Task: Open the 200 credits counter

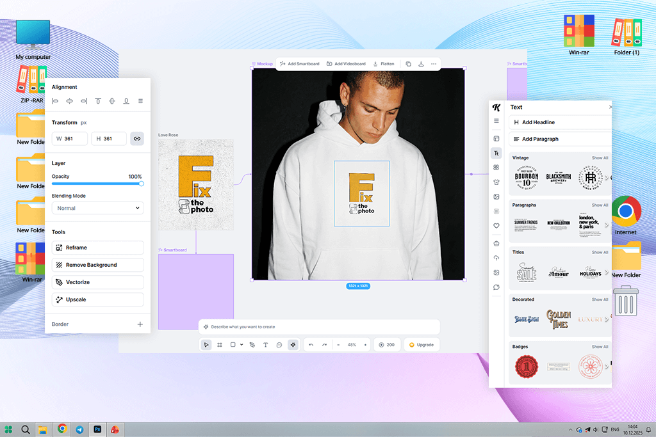Action: pos(387,345)
